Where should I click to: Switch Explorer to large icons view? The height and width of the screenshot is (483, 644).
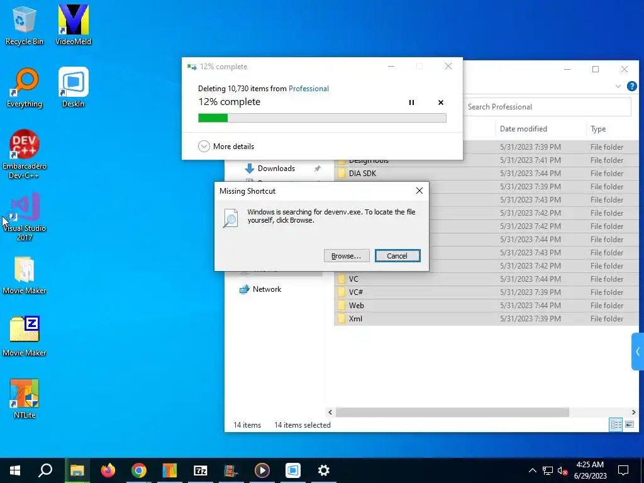click(x=629, y=425)
